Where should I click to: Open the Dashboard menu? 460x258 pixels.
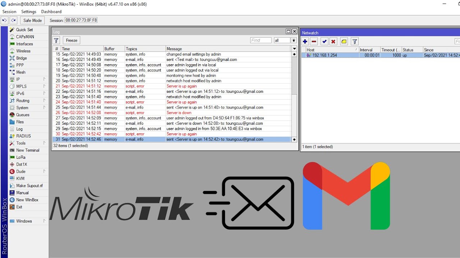coord(51,12)
